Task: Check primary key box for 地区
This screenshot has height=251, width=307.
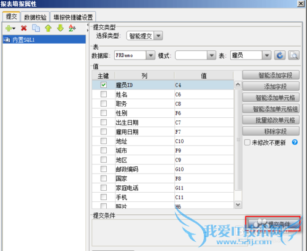Action: (104, 160)
